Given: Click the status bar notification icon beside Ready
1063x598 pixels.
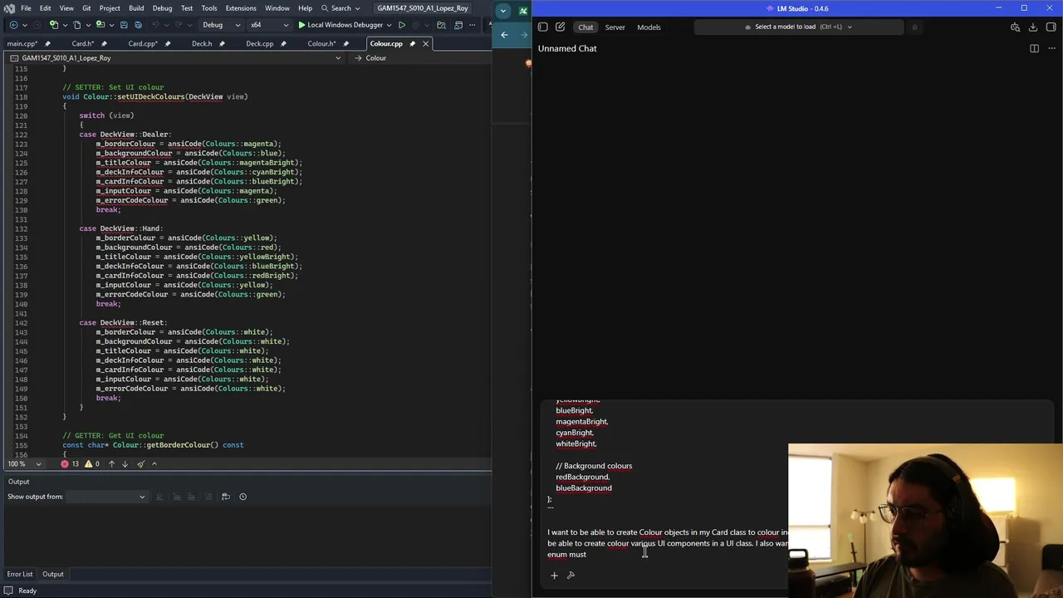Looking at the screenshot, I should [x=8, y=591].
